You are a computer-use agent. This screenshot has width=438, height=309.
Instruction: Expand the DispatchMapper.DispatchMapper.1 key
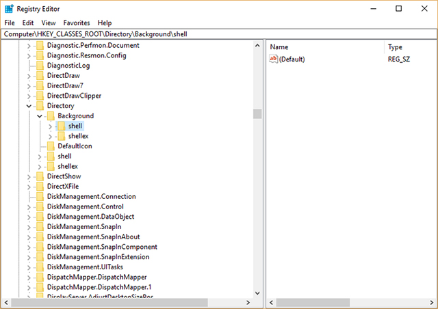pyautogui.click(x=29, y=288)
